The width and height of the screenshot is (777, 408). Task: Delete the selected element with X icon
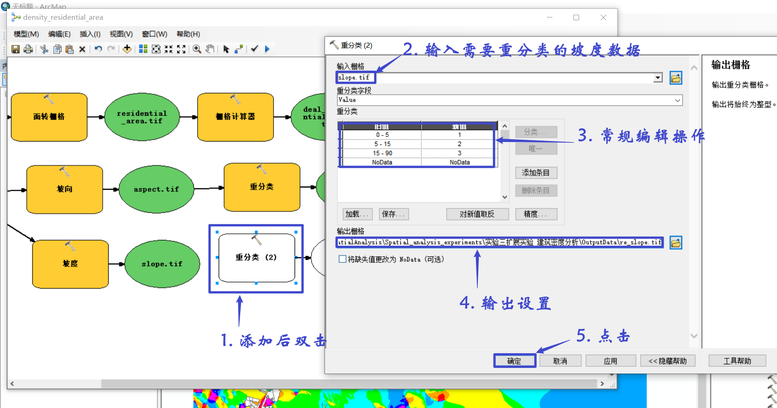82,49
